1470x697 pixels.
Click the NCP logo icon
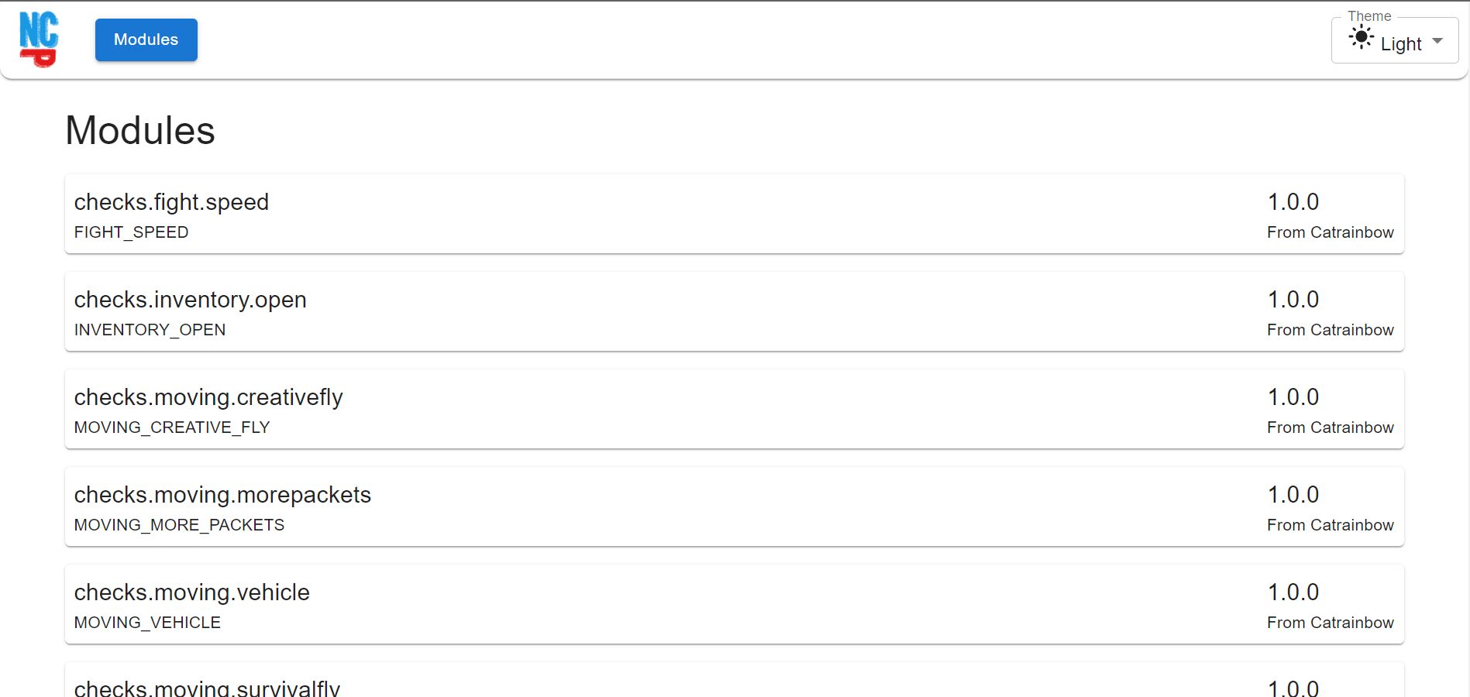click(39, 39)
